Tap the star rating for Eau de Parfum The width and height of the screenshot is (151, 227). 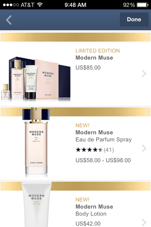89,150
